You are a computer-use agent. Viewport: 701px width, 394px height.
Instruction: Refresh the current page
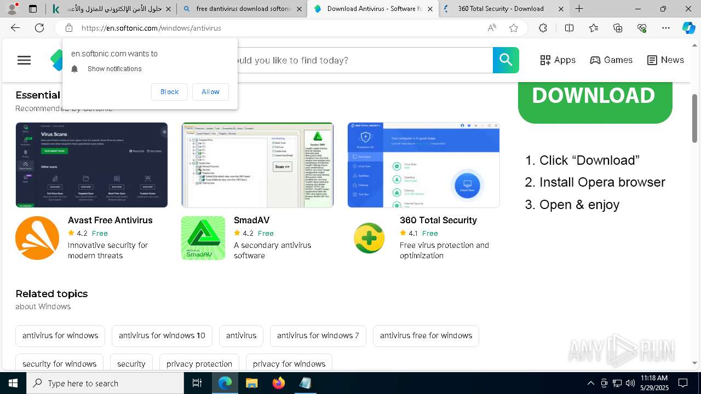pyautogui.click(x=39, y=28)
